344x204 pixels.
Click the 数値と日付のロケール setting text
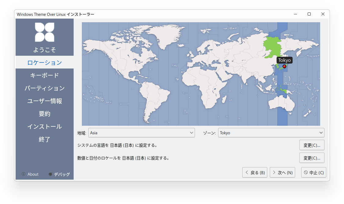[x=123, y=158]
